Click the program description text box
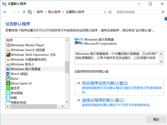 tap(119, 58)
